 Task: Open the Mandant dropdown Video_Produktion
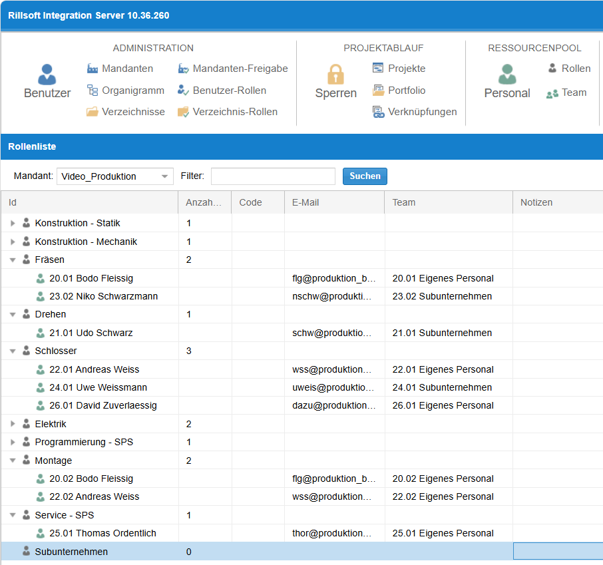tap(115, 176)
